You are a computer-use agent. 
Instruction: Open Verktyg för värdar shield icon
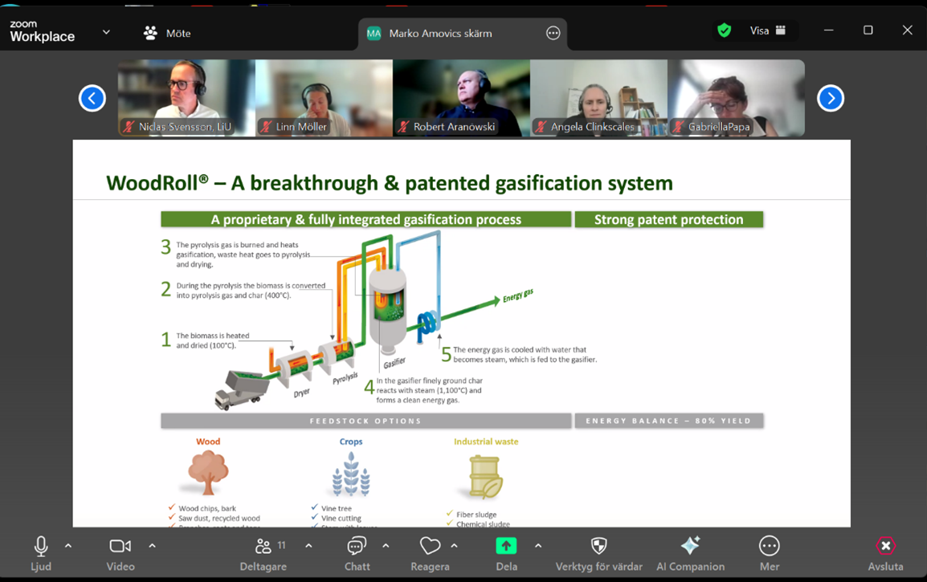598,547
